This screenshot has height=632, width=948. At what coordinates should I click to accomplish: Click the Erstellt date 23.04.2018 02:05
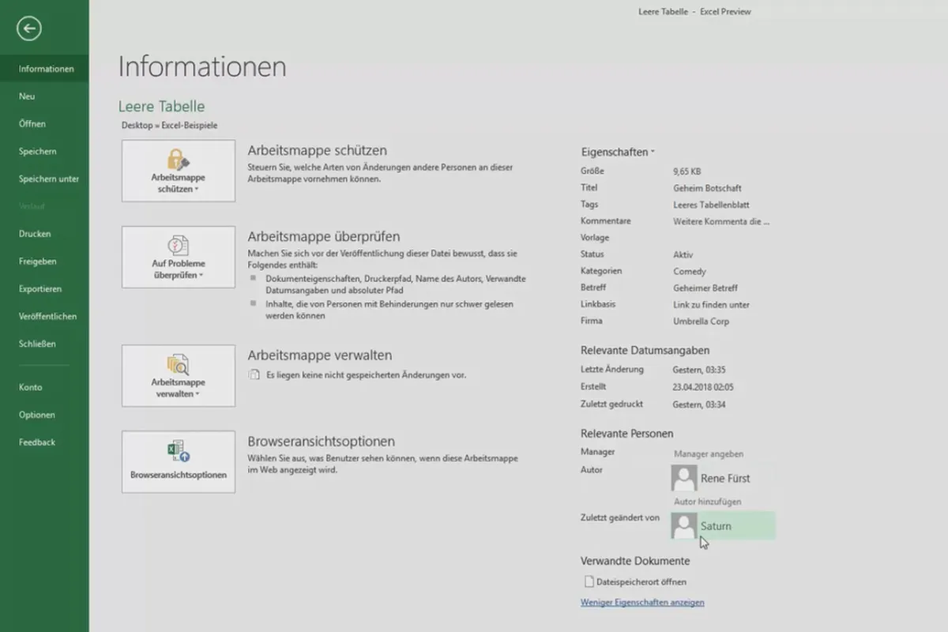pos(703,387)
